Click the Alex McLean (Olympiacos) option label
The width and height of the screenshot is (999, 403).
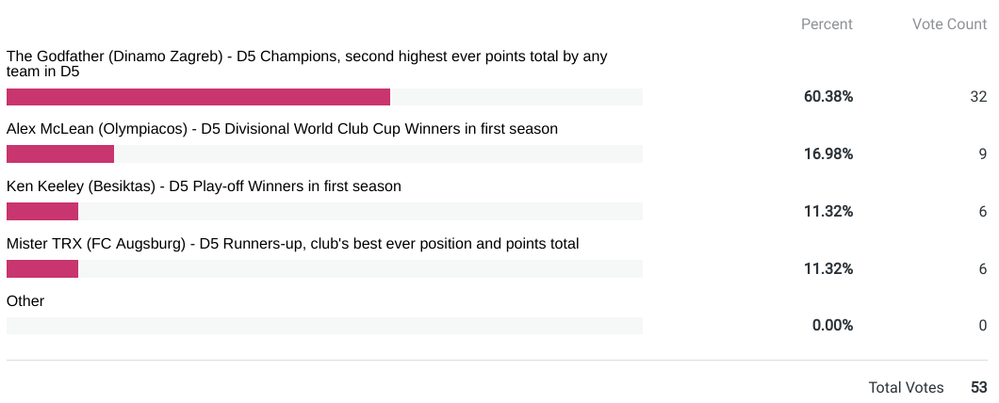(x=282, y=129)
